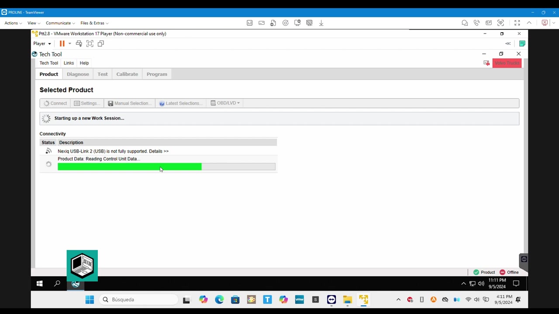Show remote system tray hidden icons
Screen dimensions: 559x314
pyautogui.click(x=463, y=284)
